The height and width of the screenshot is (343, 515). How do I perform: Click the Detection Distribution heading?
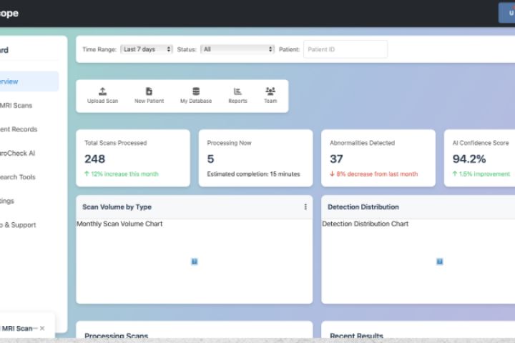click(363, 207)
